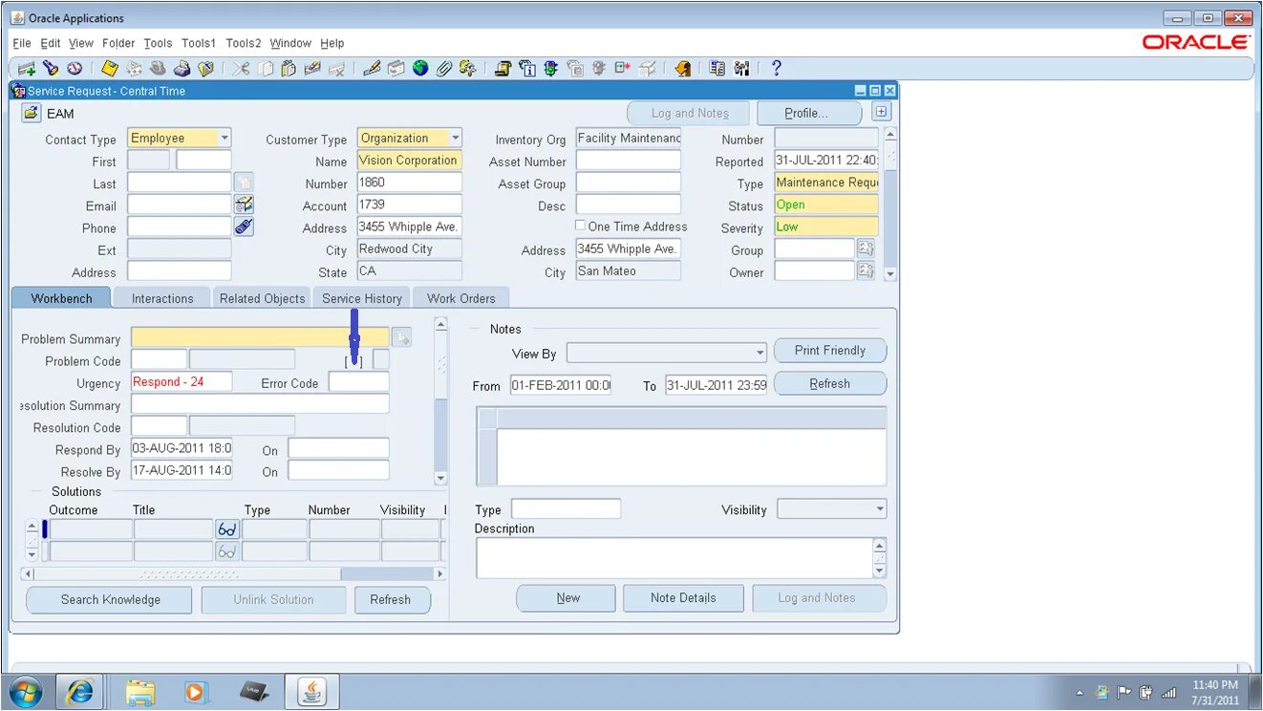Click the traffic light toolbar icon

(x=551, y=69)
